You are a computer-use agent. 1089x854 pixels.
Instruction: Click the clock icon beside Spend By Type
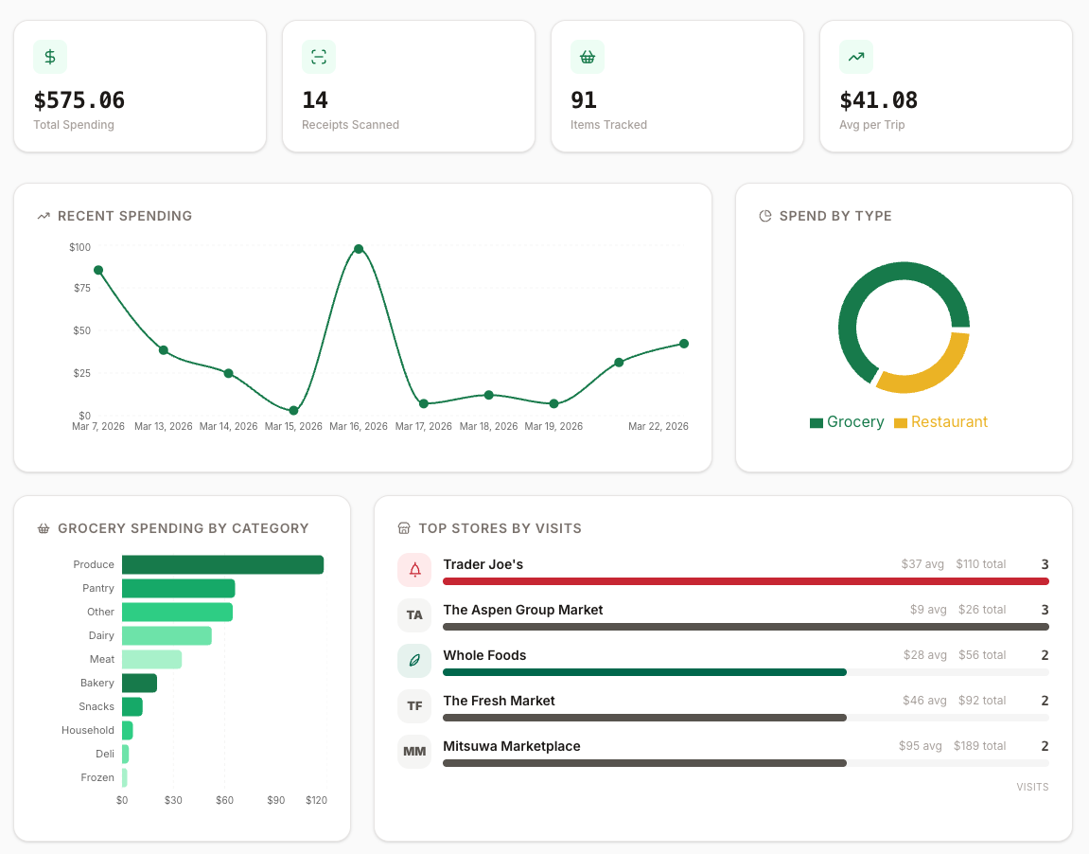click(x=764, y=215)
